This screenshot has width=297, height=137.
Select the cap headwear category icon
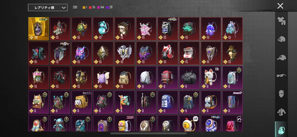(x=281, y=57)
